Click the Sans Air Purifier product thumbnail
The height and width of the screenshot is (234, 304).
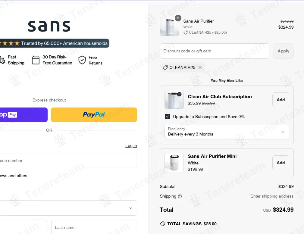pos(169,27)
